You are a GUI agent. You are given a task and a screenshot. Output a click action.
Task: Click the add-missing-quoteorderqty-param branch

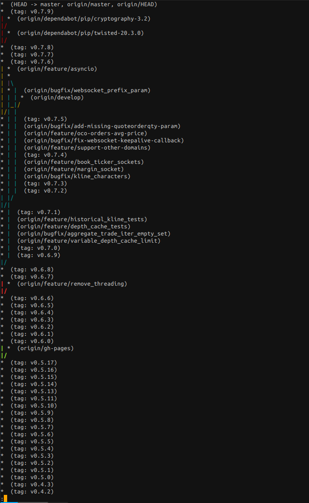coord(102,126)
